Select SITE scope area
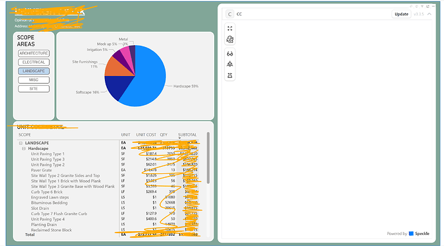This screenshot has width=444, height=246. 33,89
